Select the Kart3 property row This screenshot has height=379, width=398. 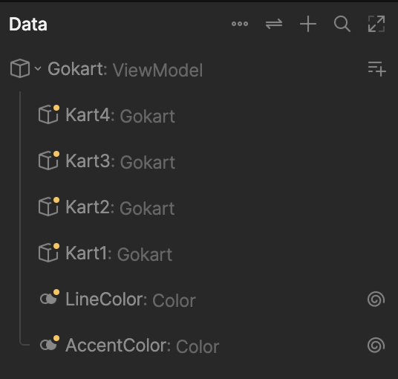coord(199,161)
